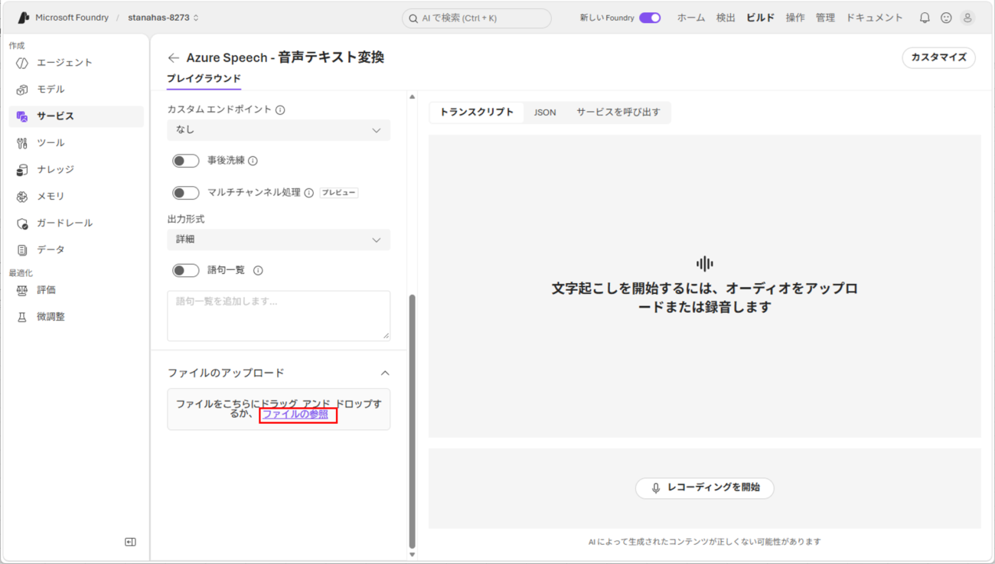This screenshot has width=995, height=564.
Task: Click the エージェント sidebar icon
Action: pos(22,63)
